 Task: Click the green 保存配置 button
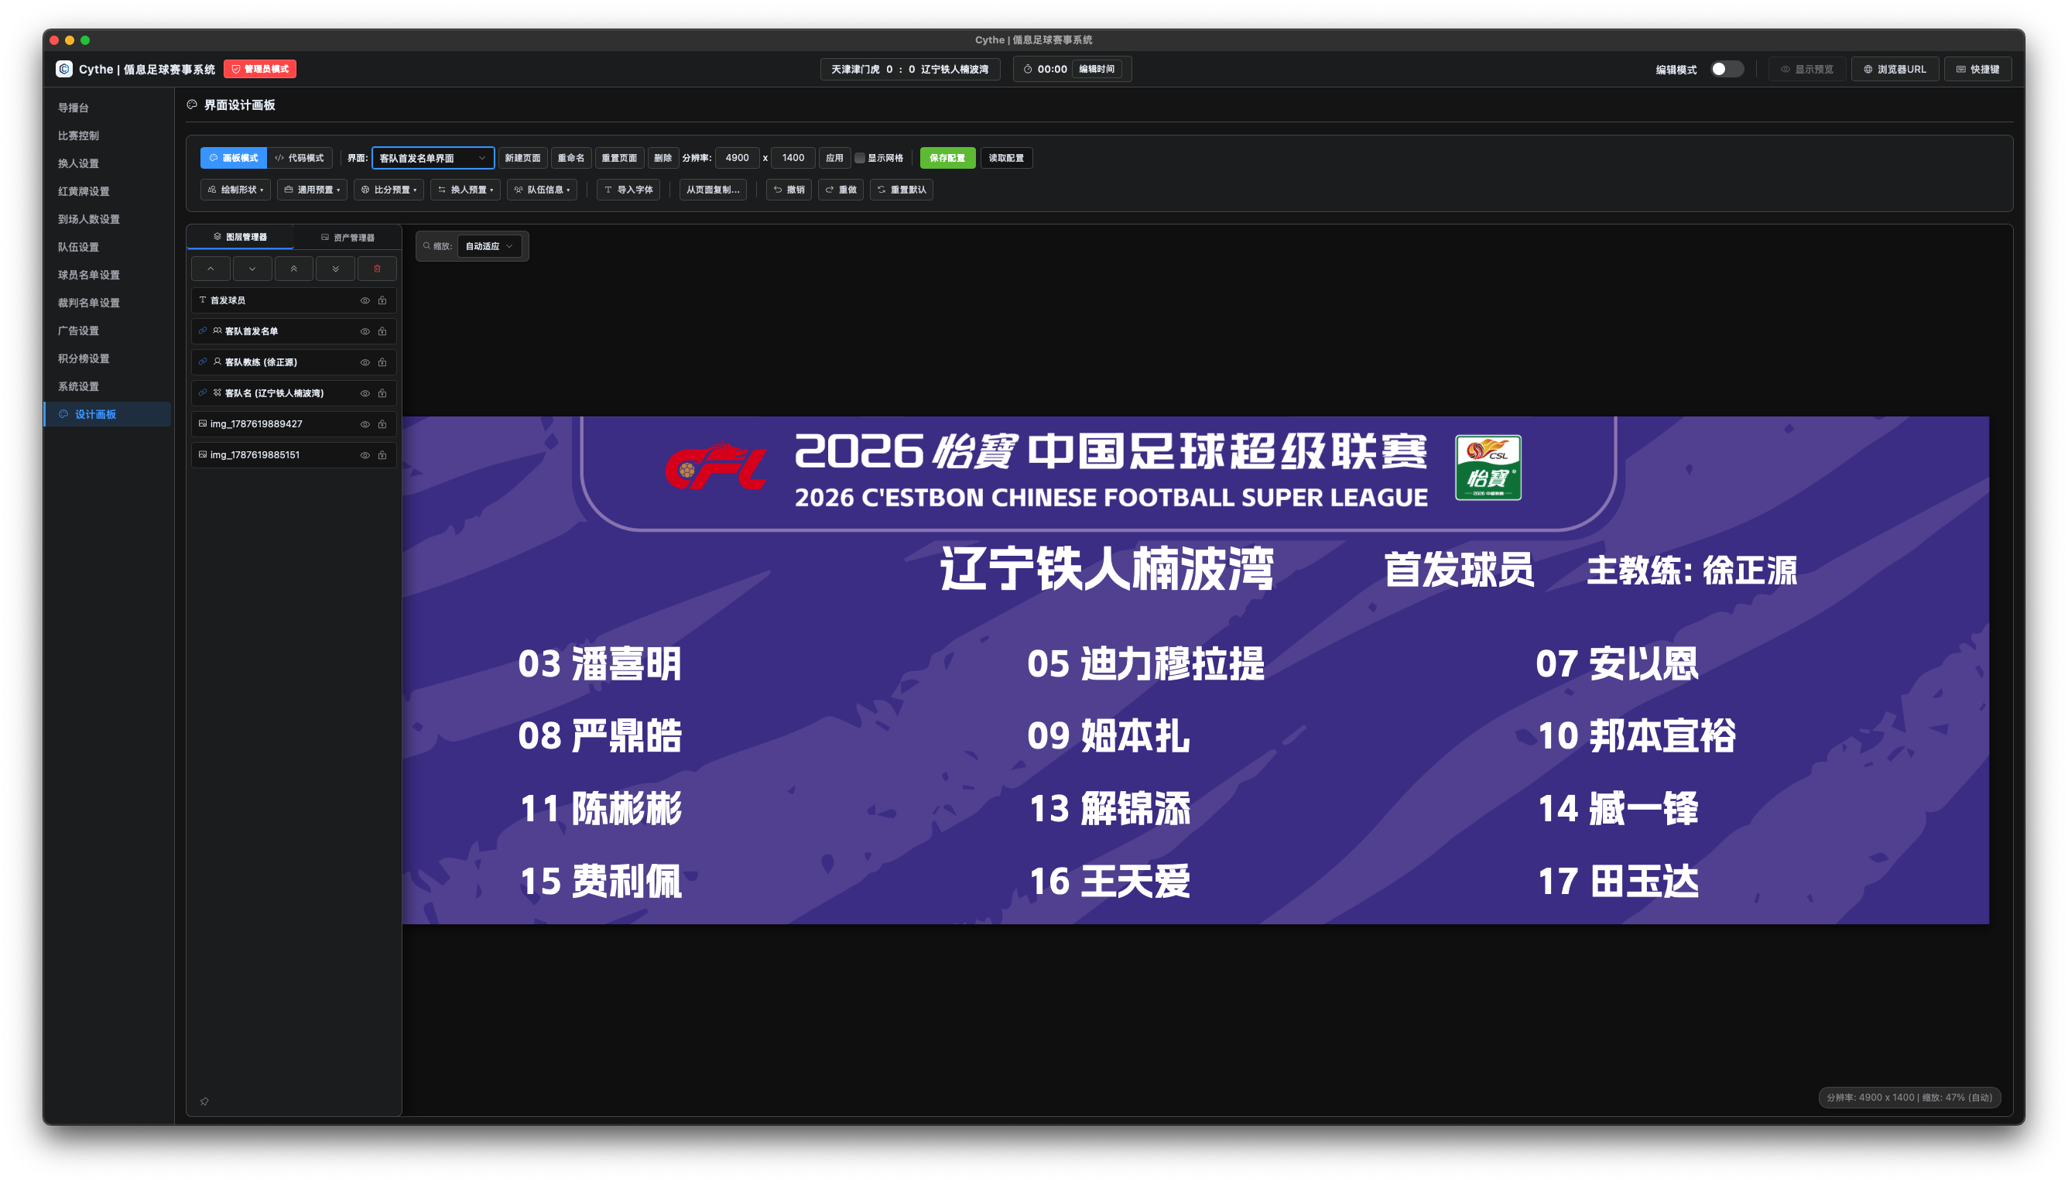coord(947,159)
